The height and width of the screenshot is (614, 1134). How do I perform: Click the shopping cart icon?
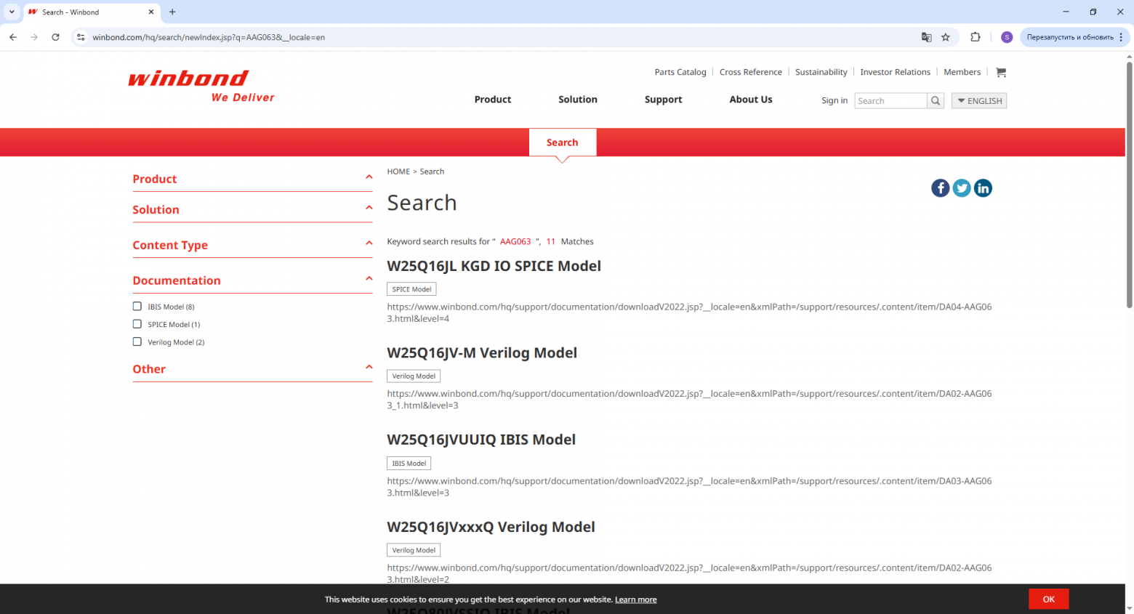pyautogui.click(x=1001, y=72)
